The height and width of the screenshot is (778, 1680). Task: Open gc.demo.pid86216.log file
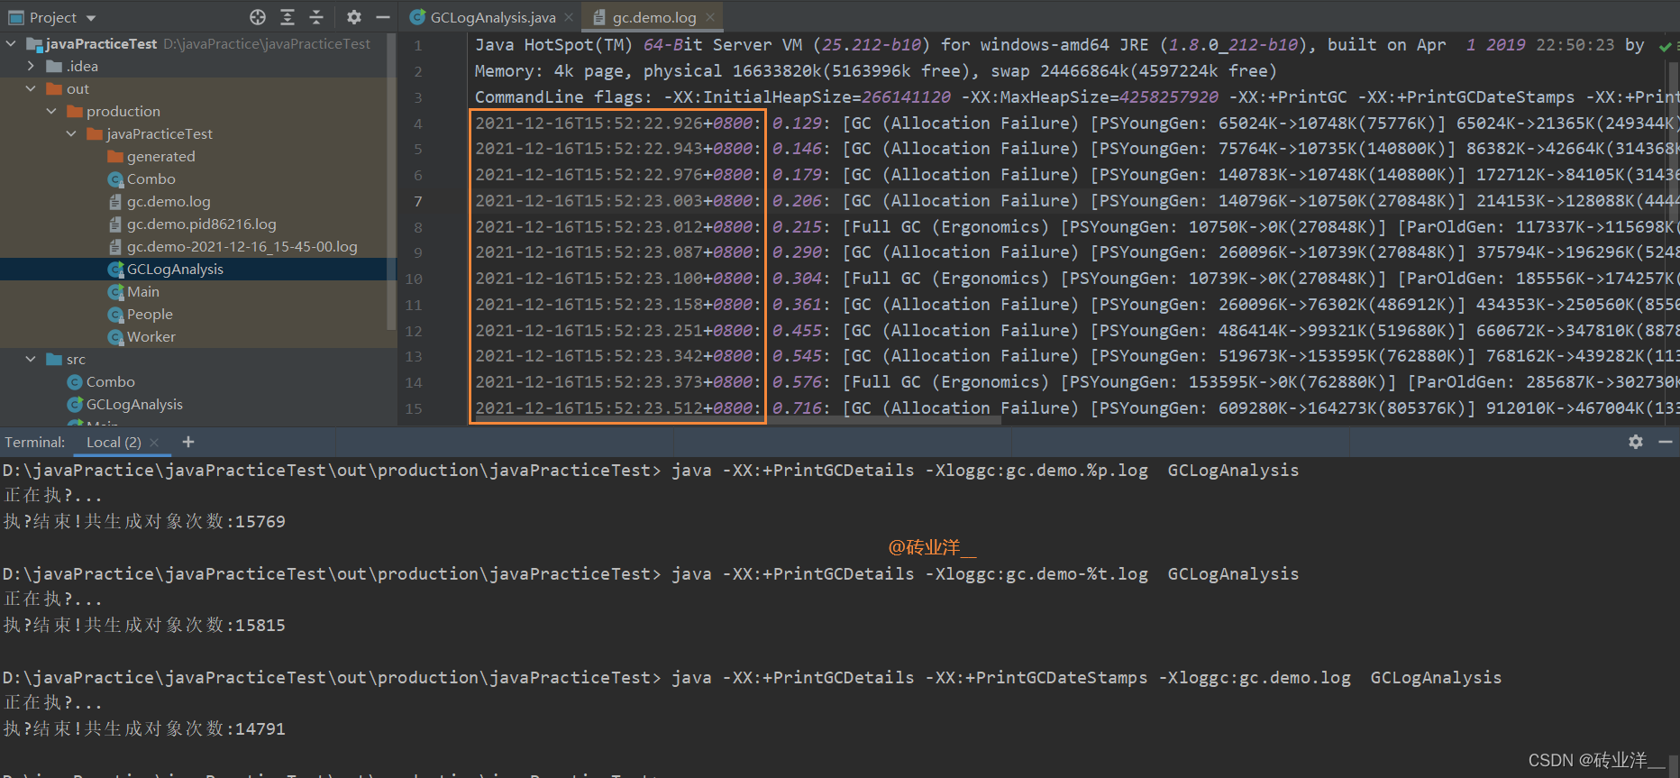click(x=202, y=224)
